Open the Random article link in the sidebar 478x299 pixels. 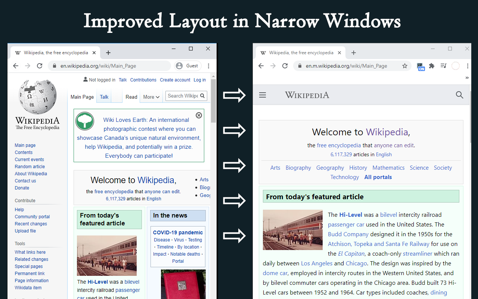(29, 166)
